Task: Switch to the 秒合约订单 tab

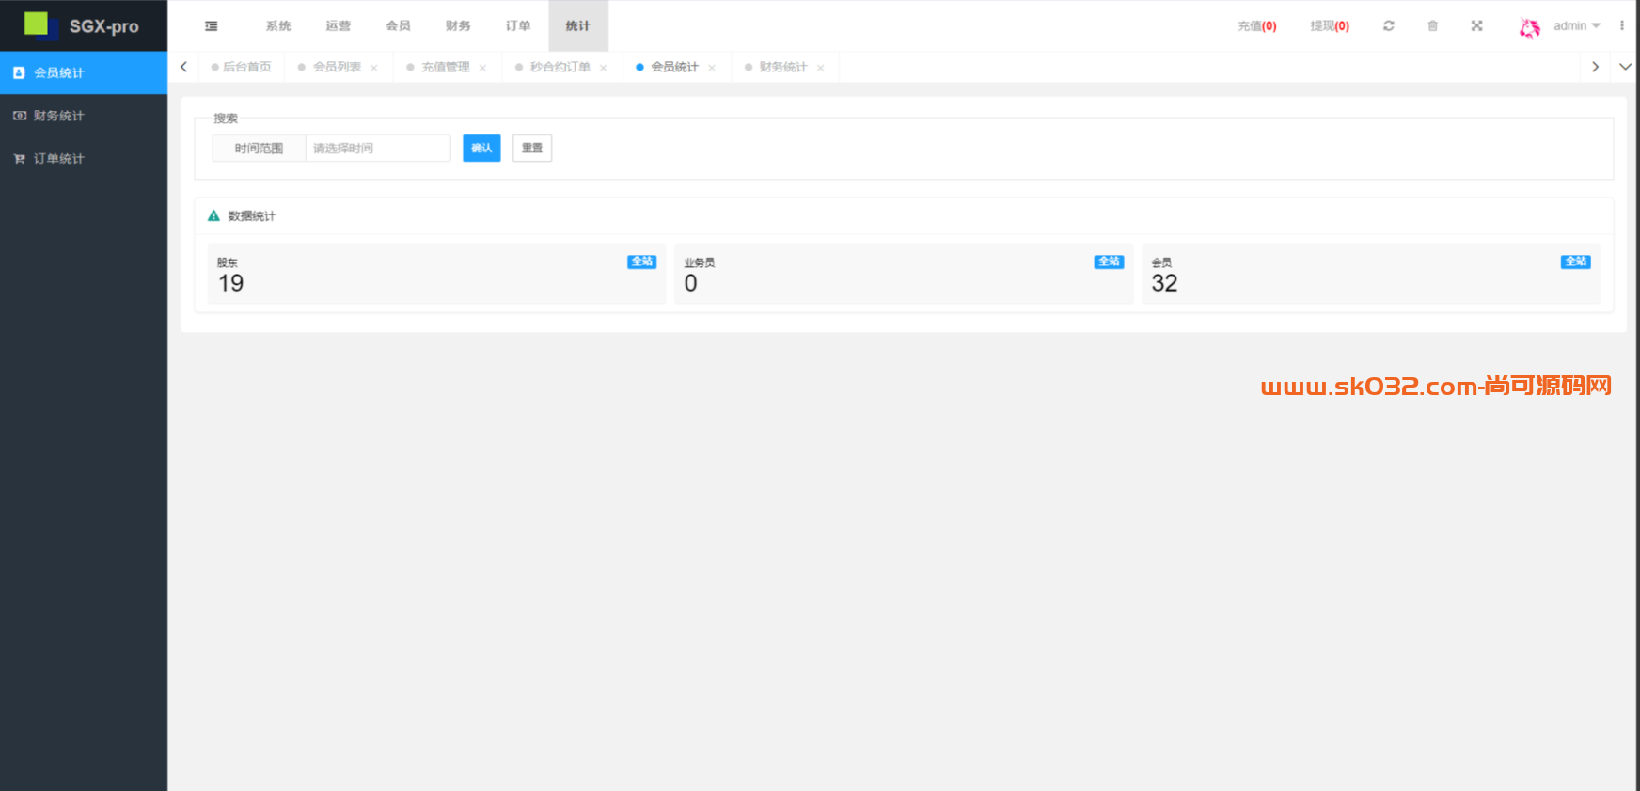Action: (560, 67)
